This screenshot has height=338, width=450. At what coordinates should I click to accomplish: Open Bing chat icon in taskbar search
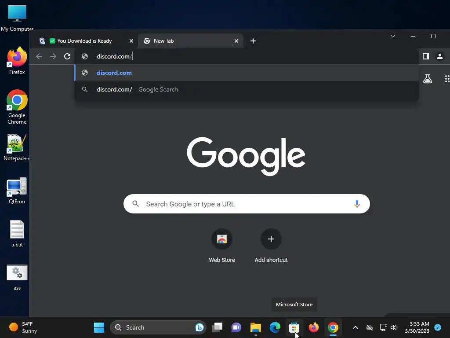tap(200, 327)
